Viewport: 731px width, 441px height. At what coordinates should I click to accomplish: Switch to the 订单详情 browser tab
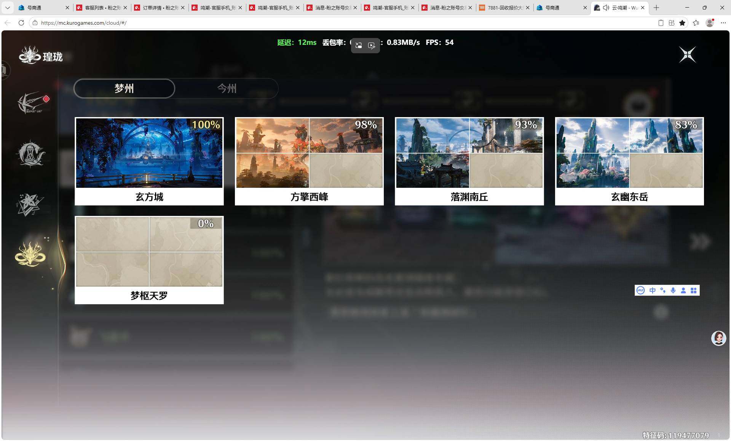click(159, 8)
